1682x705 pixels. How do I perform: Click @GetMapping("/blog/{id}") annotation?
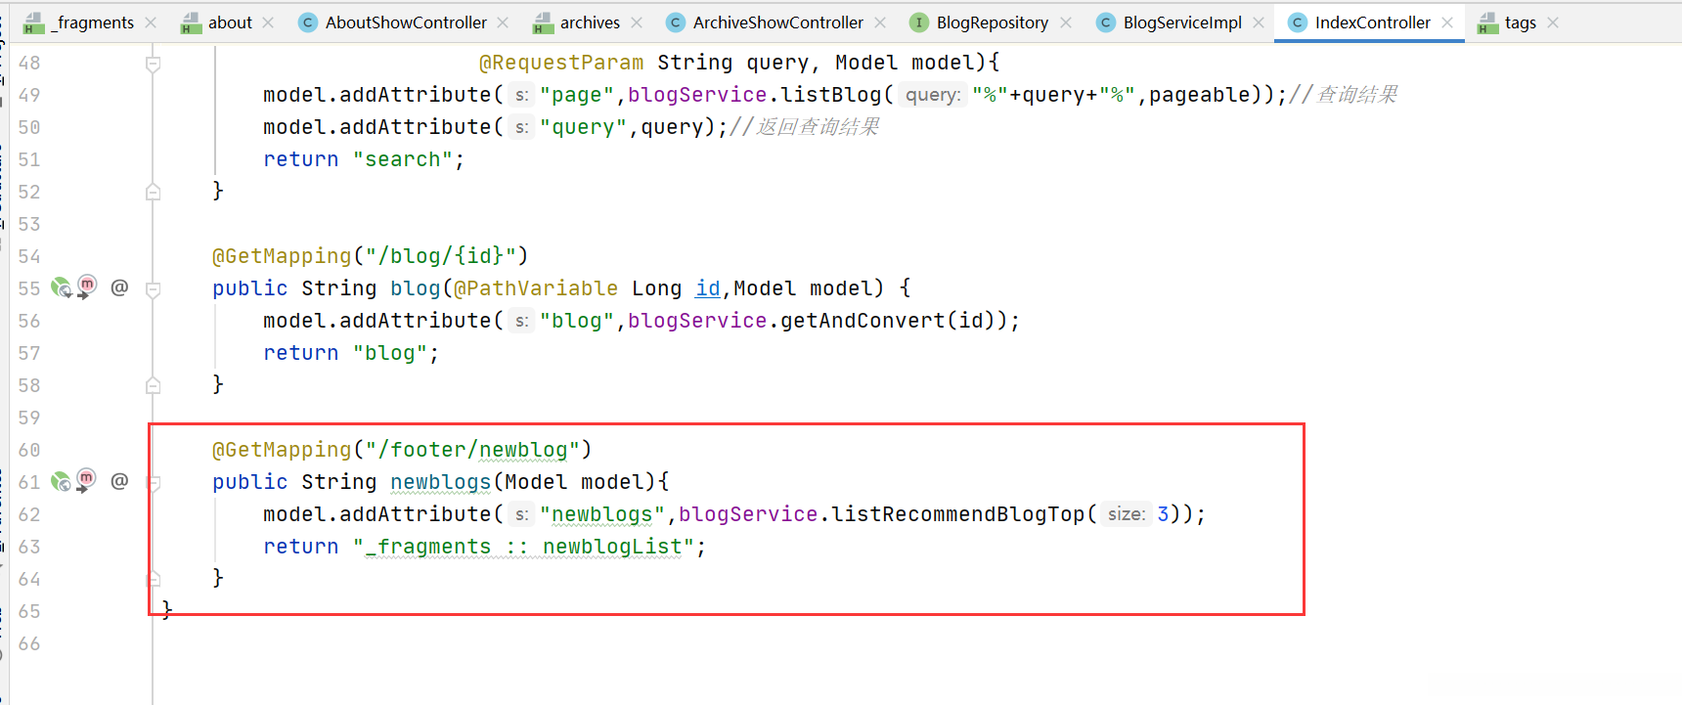371,256
